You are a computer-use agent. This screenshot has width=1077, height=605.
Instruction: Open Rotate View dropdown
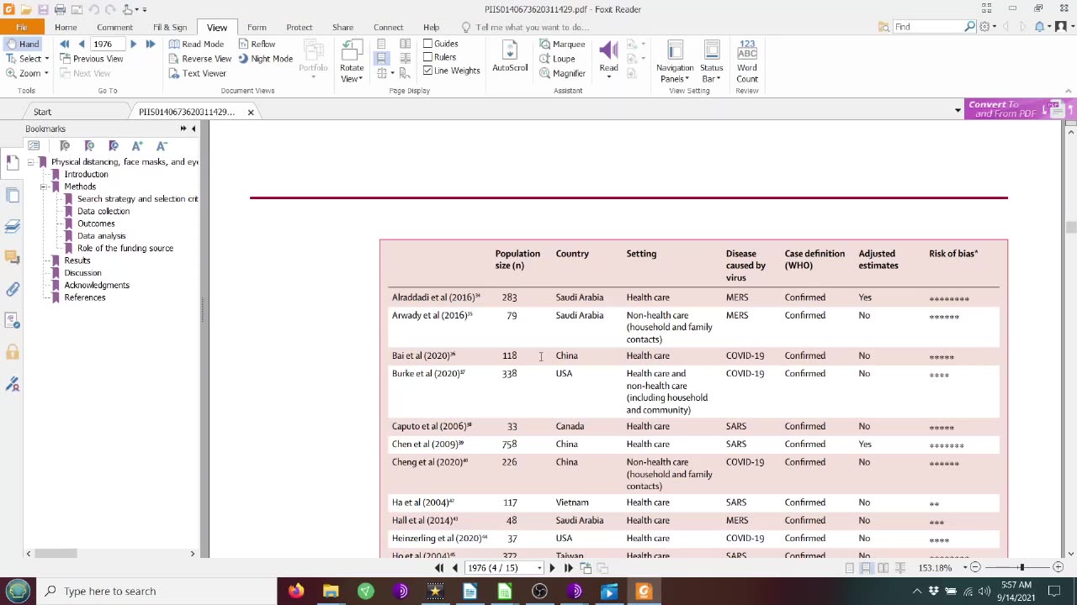[352, 73]
